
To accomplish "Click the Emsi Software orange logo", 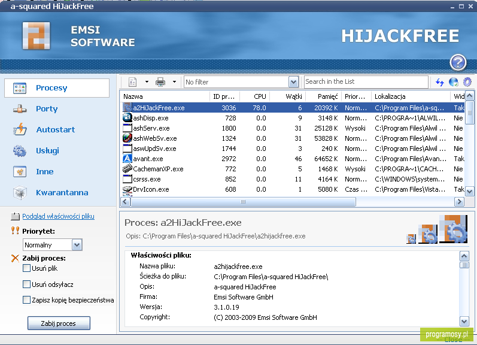I will [36, 35].
